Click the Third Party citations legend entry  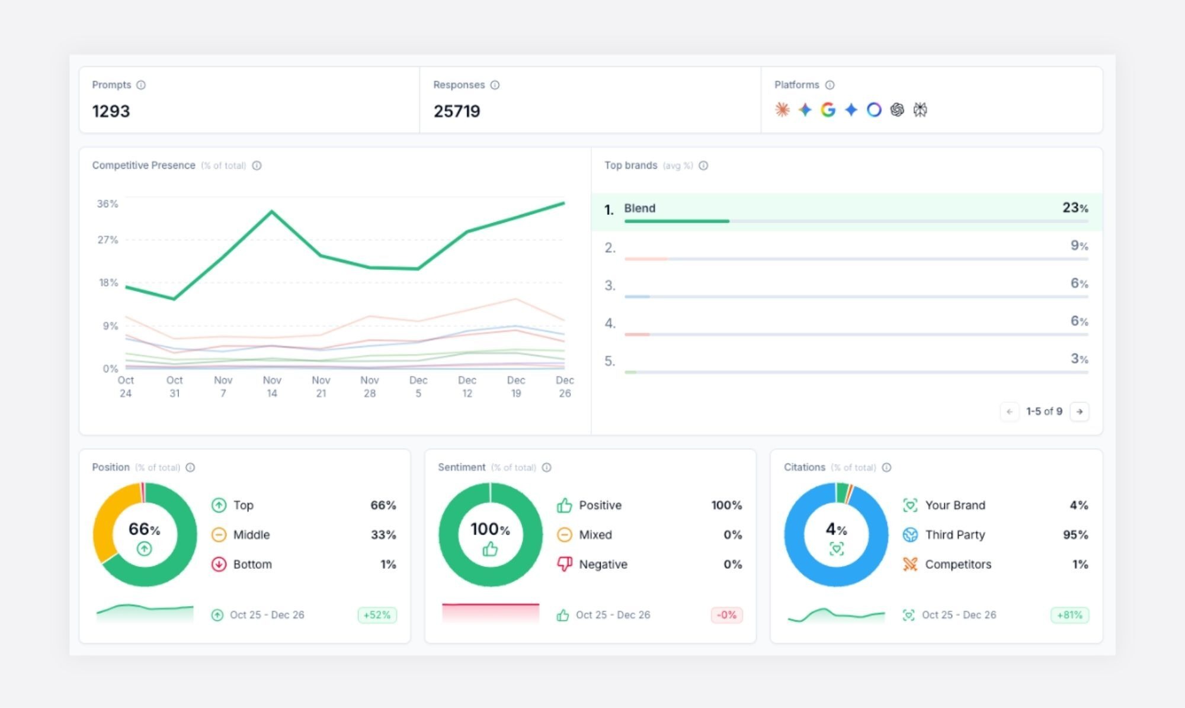[x=954, y=535]
